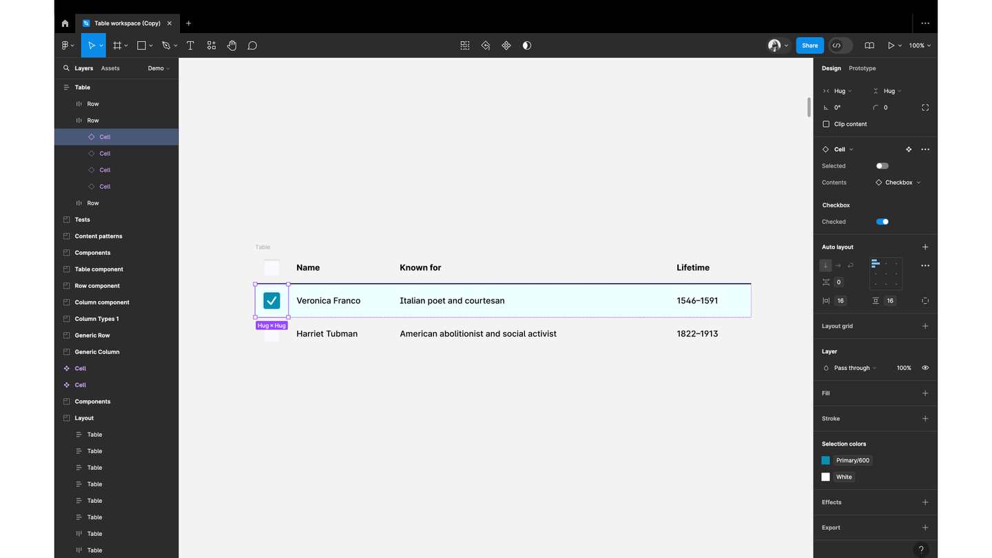Select the Text tool in toolbar
Viewport: 992px width, 558px height.
pyautogui.click(x=190, y=45)
